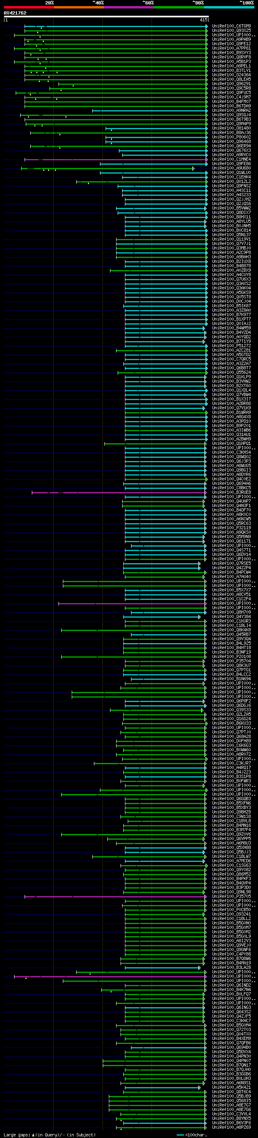The image size is (258, 1138).
Task: Select hit label UniRef100_A4CUY8
Action: [x=231, y=275]
